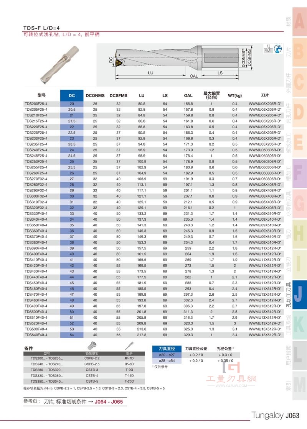Open section tab C 外圆刀杆
The height and width of the screenshot is (429, 307).
299,82
